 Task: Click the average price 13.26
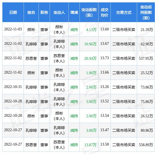105,87
